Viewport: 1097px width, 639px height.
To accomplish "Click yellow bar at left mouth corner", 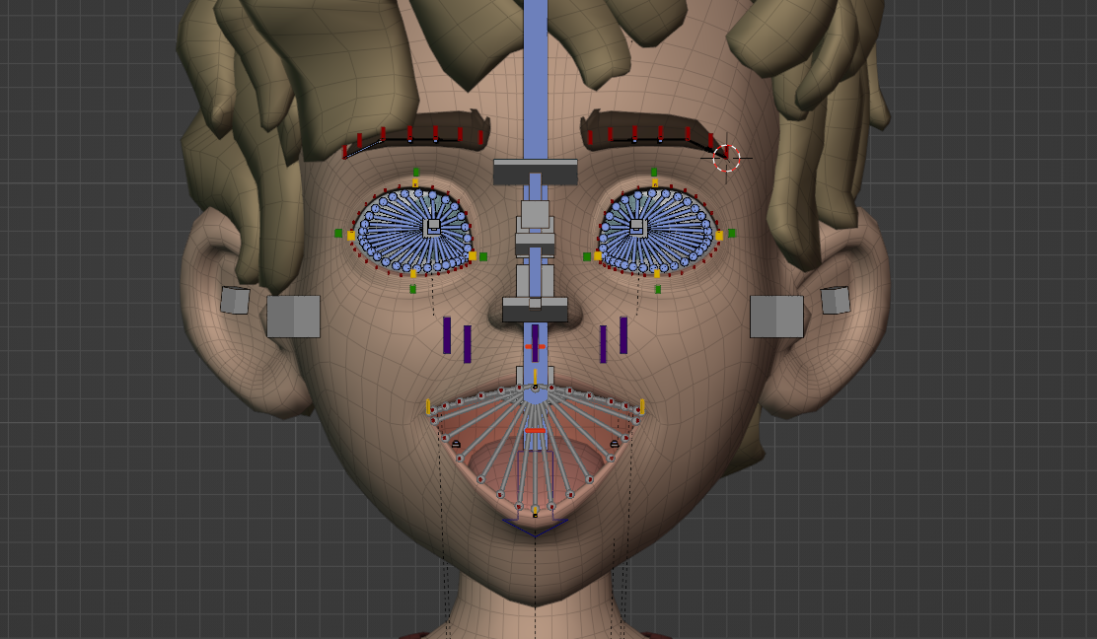I will 428,406.
